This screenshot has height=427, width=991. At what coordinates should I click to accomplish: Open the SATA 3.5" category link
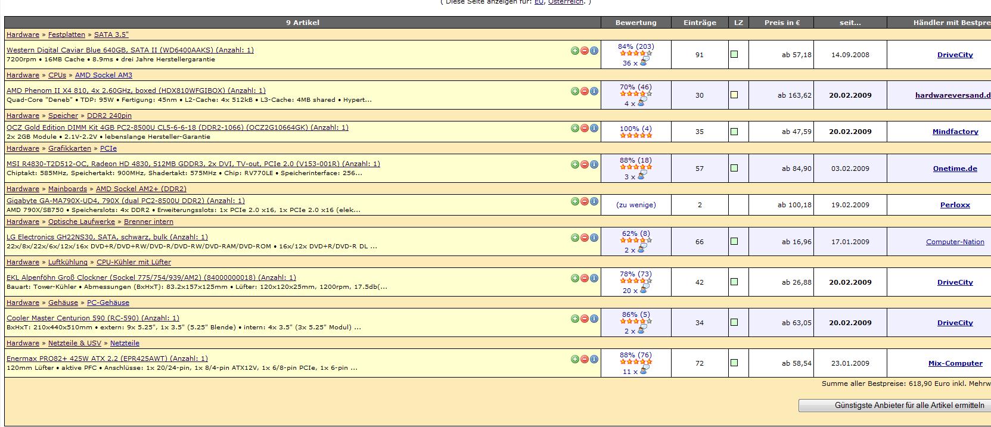[x=111, y=35]
